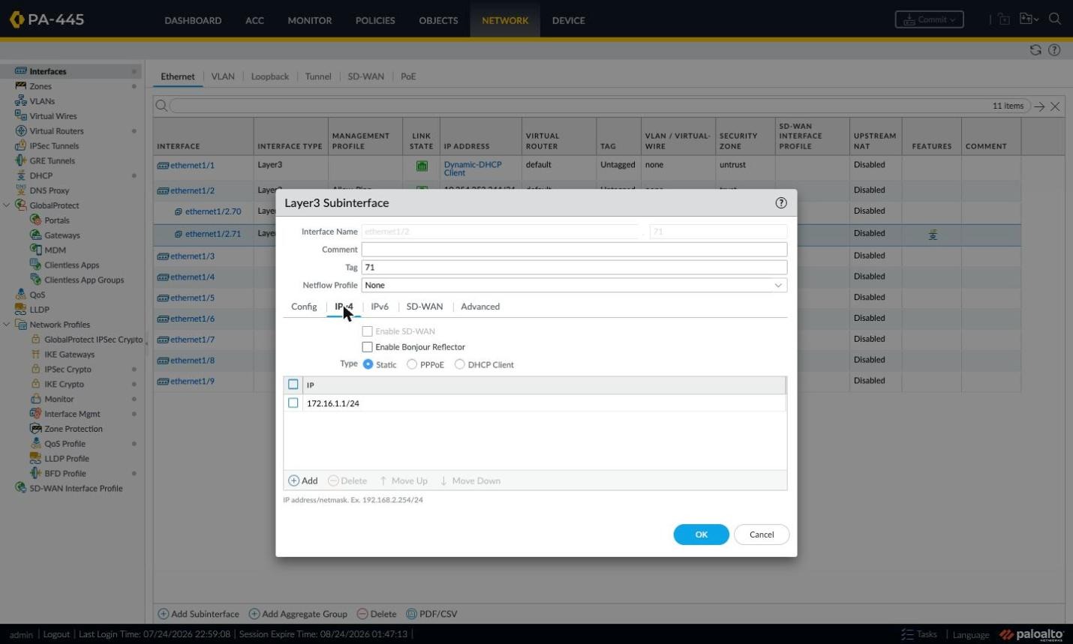Viewport: 1073px width, 644px height.
Task: Open the ethernet1/3 interface link
Action: 192,256
